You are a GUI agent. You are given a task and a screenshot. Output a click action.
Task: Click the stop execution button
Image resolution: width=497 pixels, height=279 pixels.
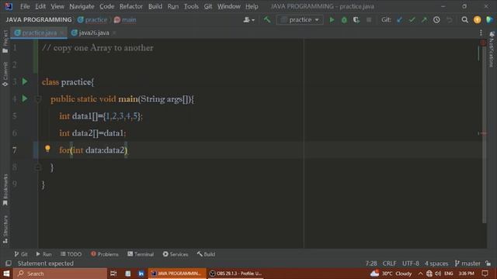point(369,19)
